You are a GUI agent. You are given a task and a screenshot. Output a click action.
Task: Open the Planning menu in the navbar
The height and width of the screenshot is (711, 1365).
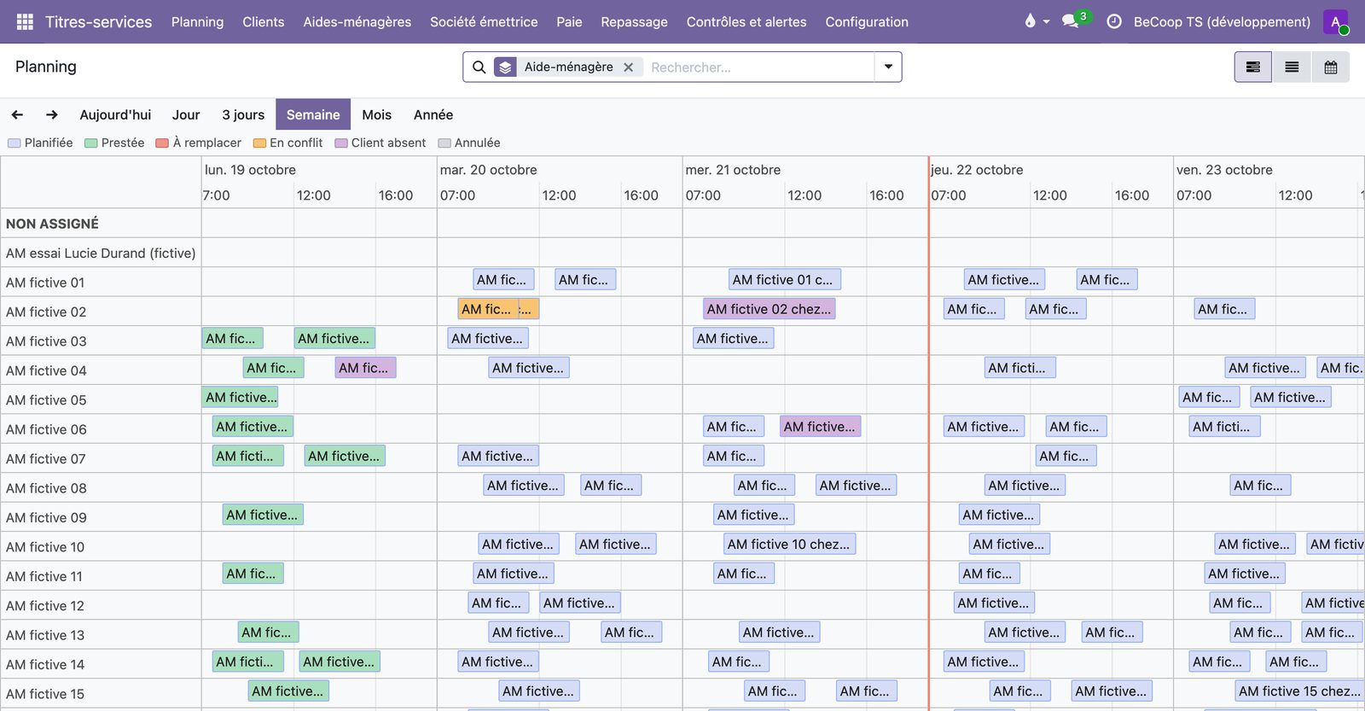point(197,21)
